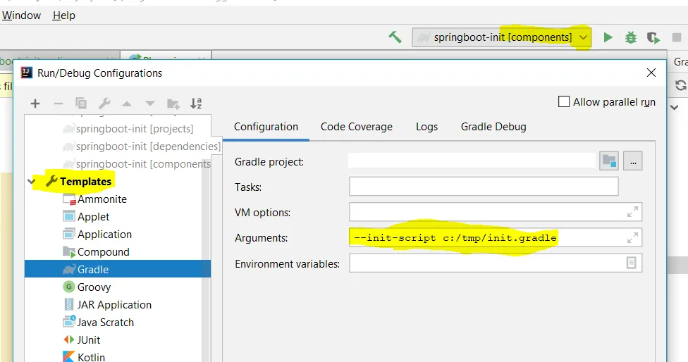Expand the VM options field with the arrows icon
This screenshot has width=688, height=362.
632,212
